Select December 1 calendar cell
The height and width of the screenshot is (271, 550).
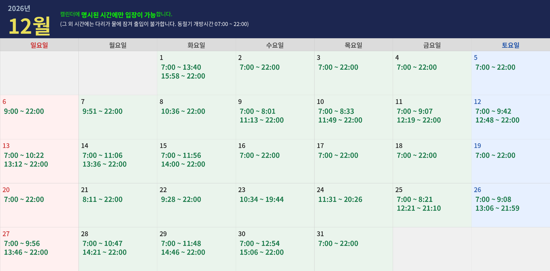click(196, 73)
